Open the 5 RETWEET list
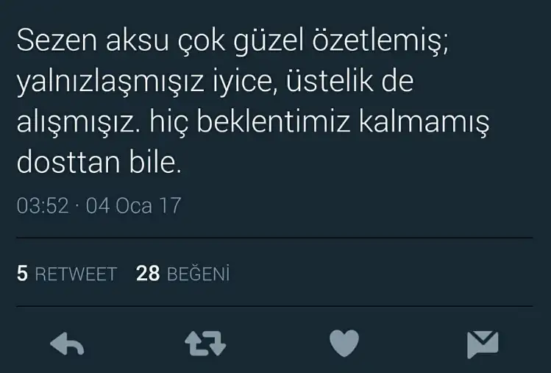This screenshot has width=551, height=373. (x=67, y=274)
